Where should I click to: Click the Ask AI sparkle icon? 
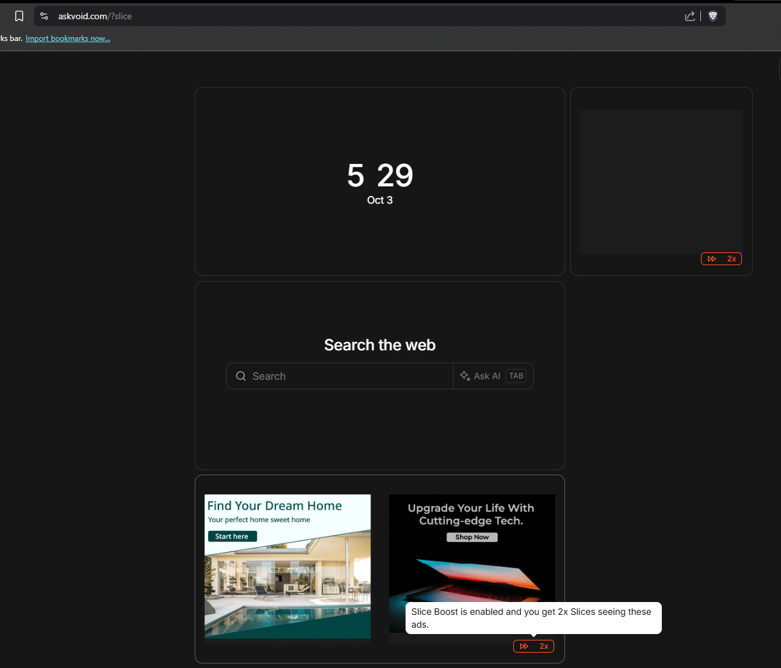[465, 376]
